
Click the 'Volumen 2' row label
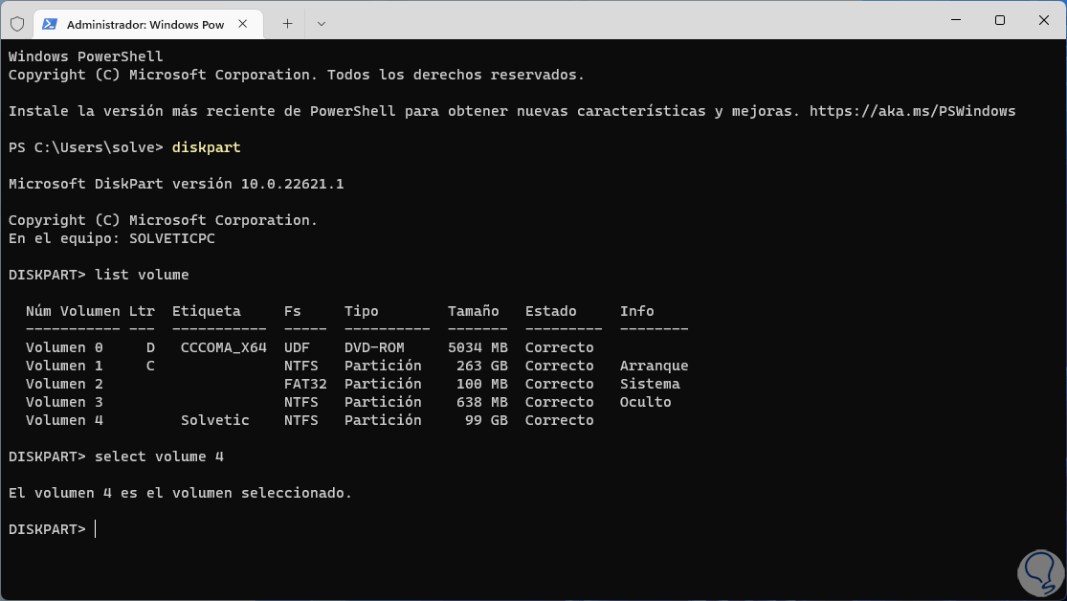64,384
